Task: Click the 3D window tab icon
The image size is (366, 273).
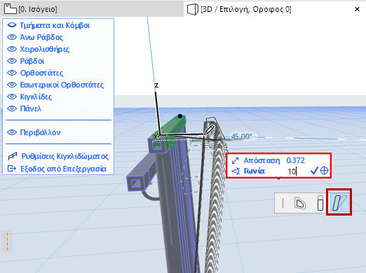Action: pyautogui.click(x=193, y=10)
